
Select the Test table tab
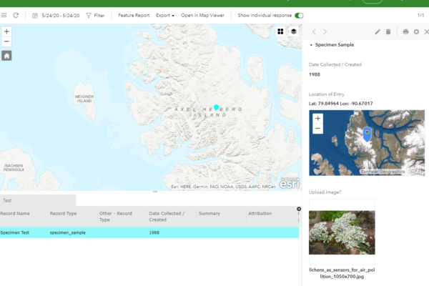click(x=6, y=201)
